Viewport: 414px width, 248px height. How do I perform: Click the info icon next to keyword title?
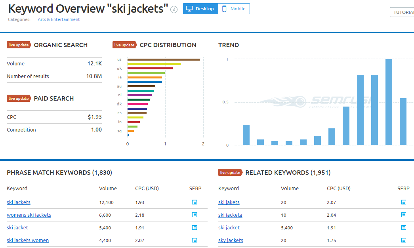(x=174, y=10)
